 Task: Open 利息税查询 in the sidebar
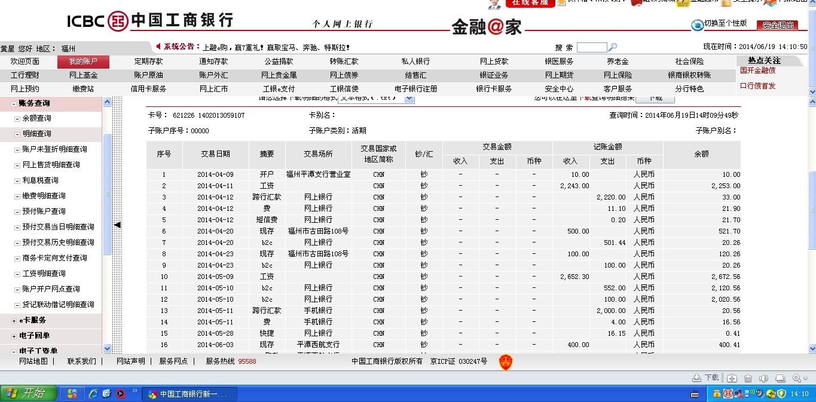click(41, 180)
